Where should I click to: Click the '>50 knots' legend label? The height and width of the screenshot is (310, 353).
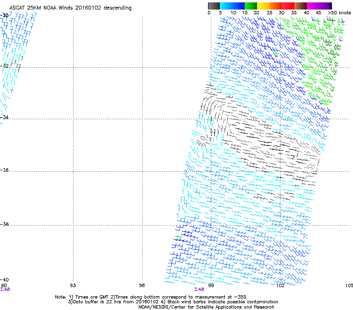[x=339, y=13]
